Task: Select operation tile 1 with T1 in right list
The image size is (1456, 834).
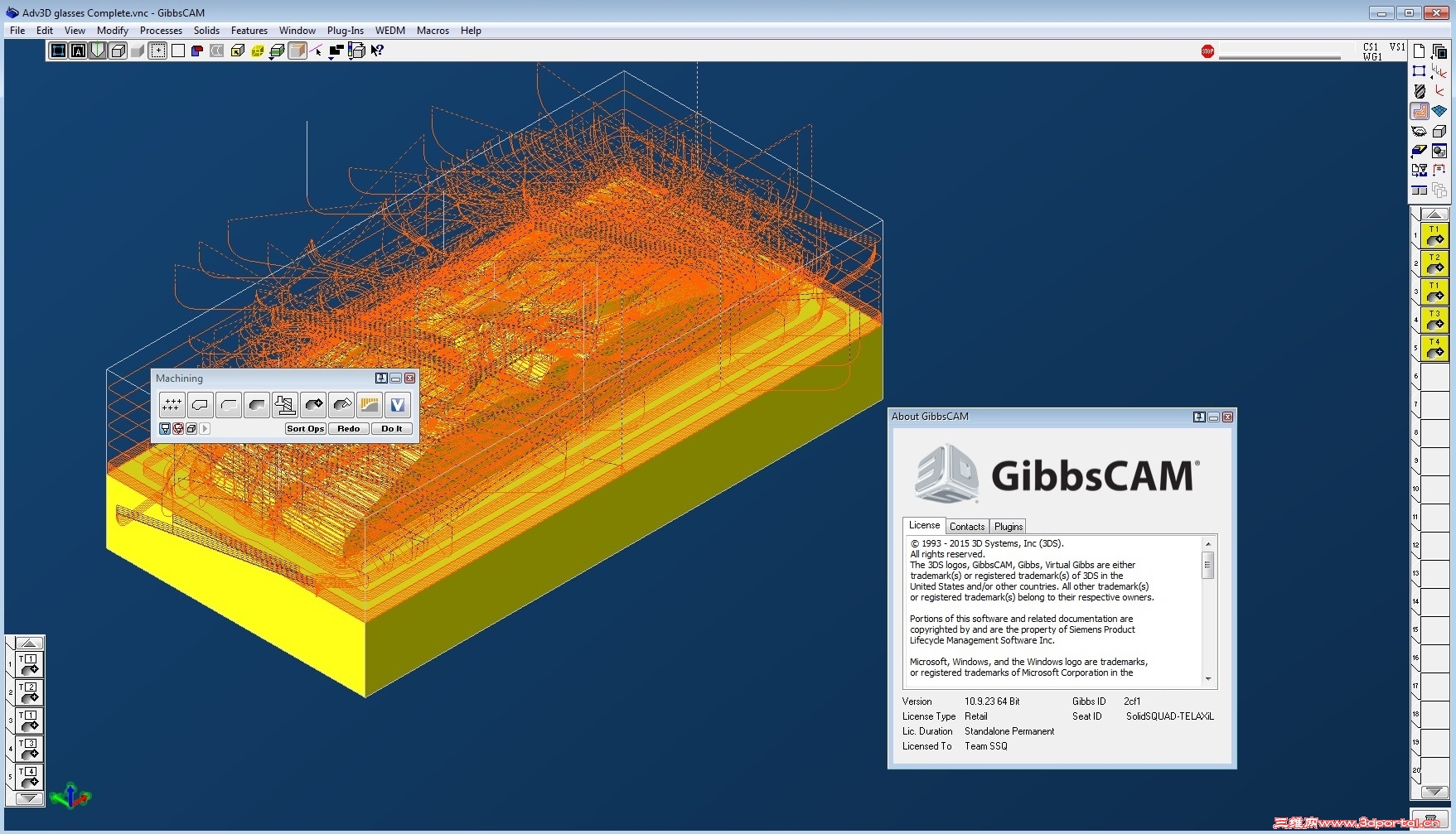Action: click(1434, 236)
